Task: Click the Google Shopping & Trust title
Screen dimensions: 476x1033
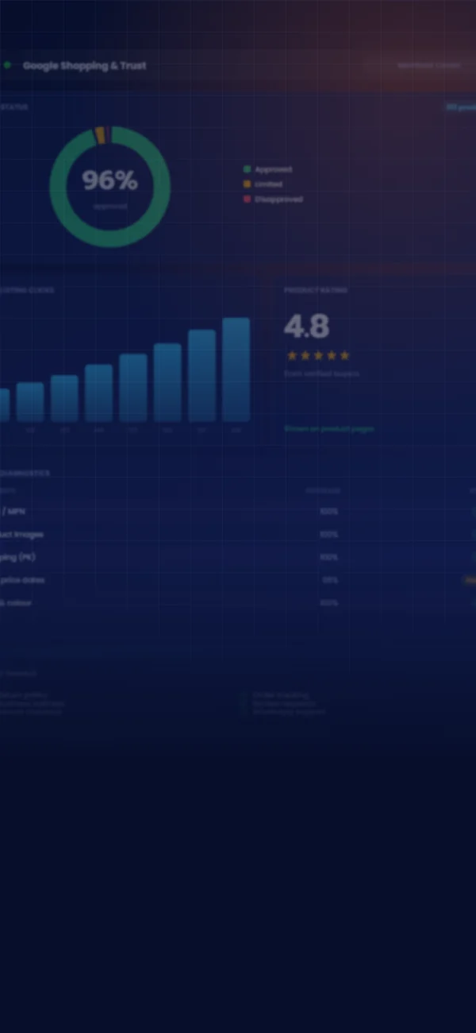Action: (x=85, y=66)
